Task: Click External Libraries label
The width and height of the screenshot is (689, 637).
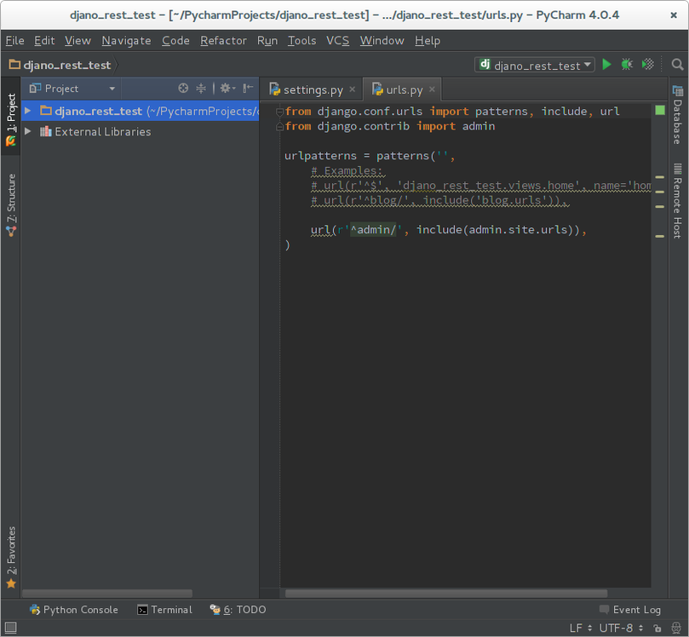Action: tap(102, 131)
